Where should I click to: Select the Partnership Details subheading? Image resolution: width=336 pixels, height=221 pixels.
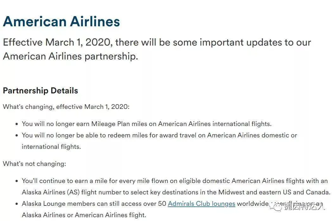pos(41,91)
